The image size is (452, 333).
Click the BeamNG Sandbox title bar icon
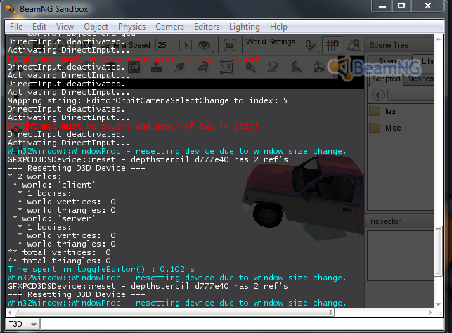[x=11, y=8]
